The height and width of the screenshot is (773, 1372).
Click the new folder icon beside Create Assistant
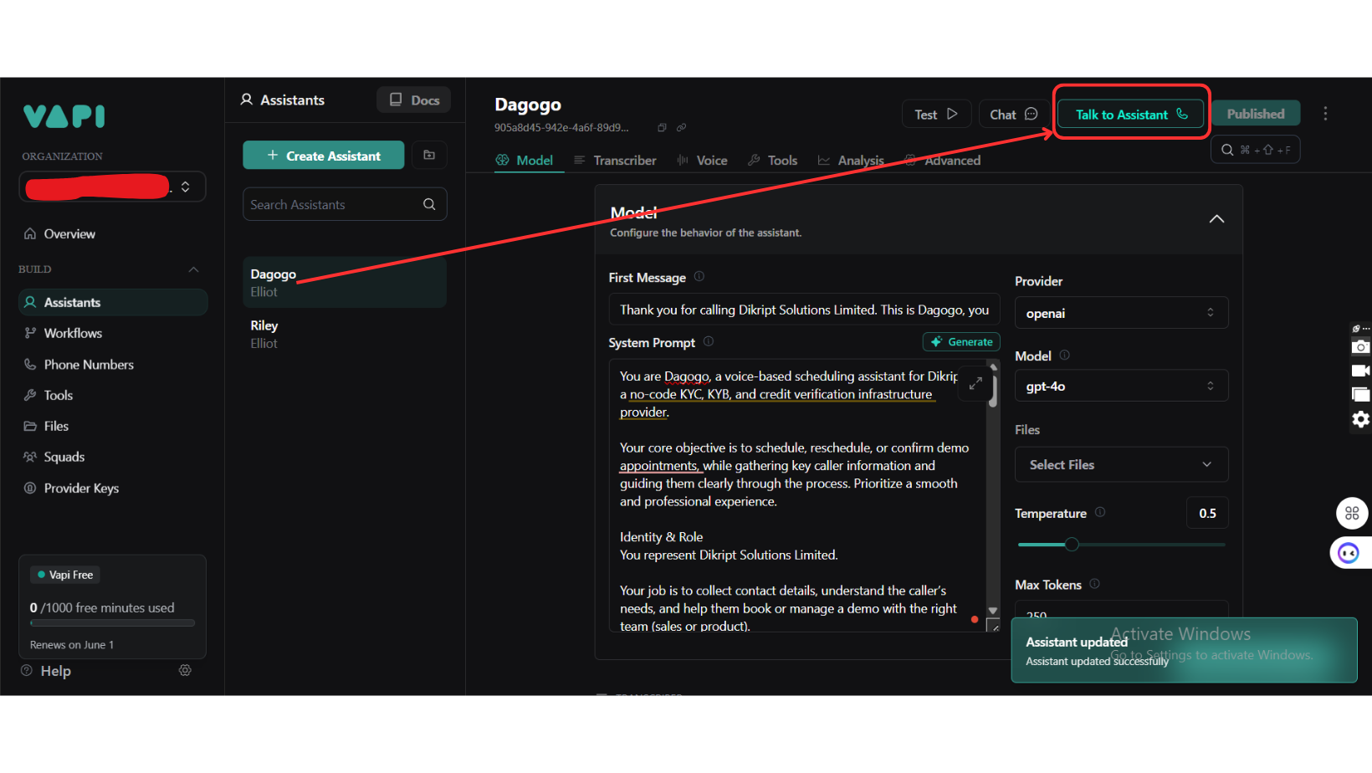(x=429, y=155)
